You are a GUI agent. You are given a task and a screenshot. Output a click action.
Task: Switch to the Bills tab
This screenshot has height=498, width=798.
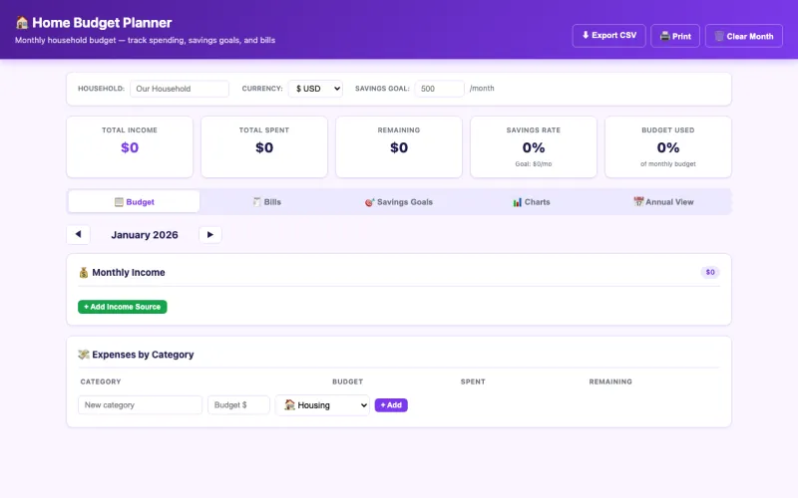coord(266,202)
